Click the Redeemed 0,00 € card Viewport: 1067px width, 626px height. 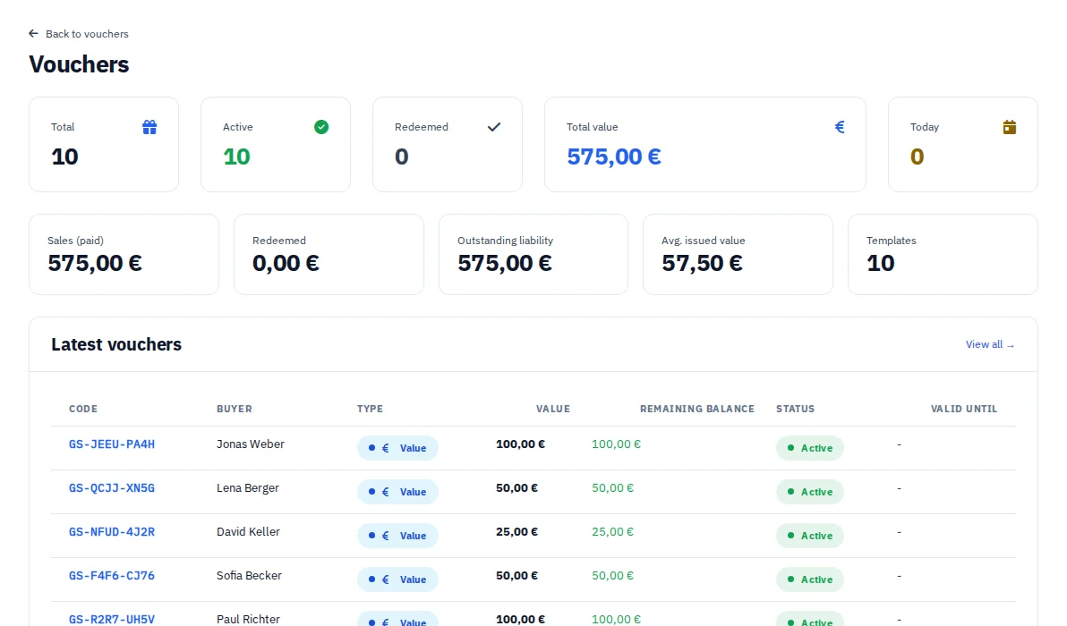point(329,254)
